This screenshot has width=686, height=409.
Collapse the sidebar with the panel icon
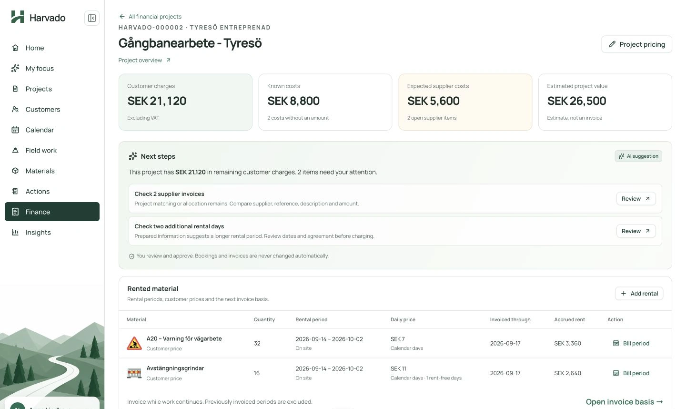click(92, 18)
